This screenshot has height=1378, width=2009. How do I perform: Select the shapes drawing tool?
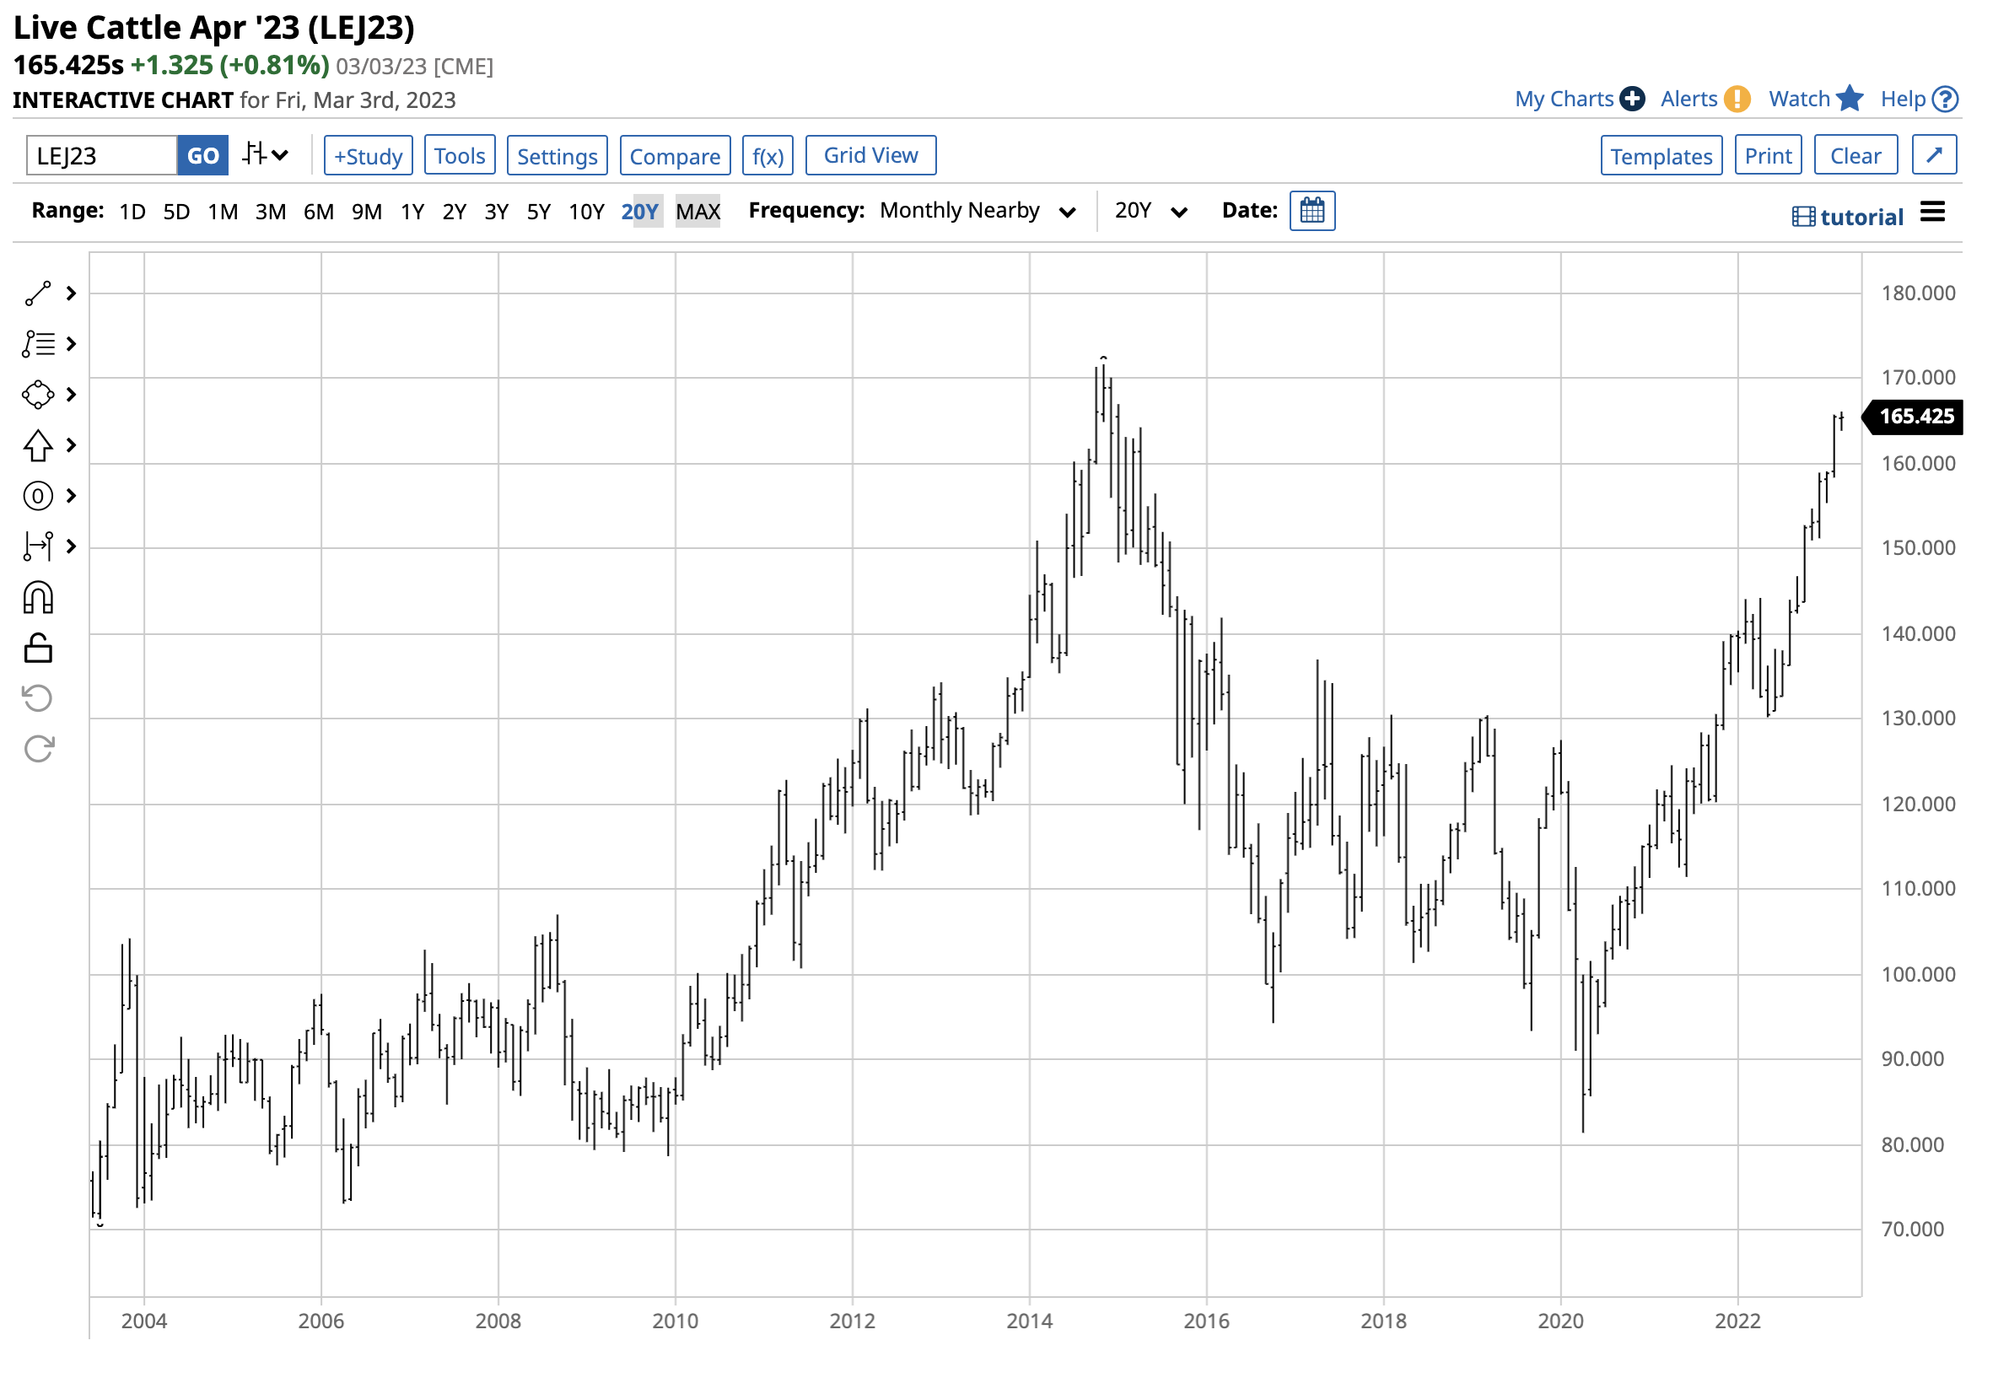[38, 395]
